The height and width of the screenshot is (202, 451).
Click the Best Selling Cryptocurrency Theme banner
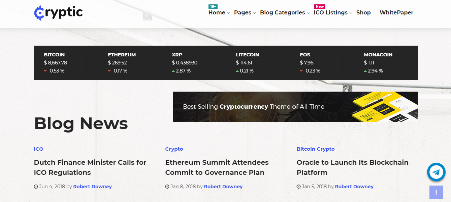[x=295, y=107]
